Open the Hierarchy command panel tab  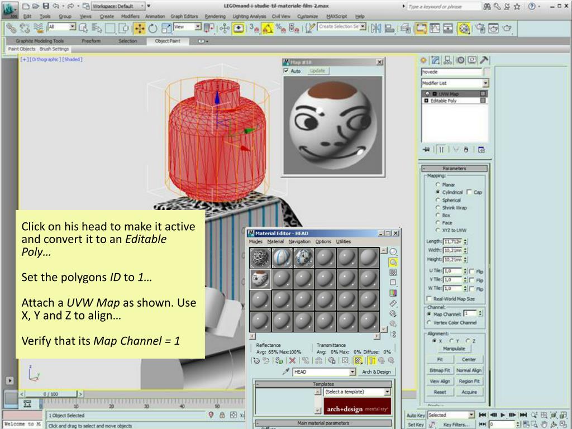pos(447,60)
